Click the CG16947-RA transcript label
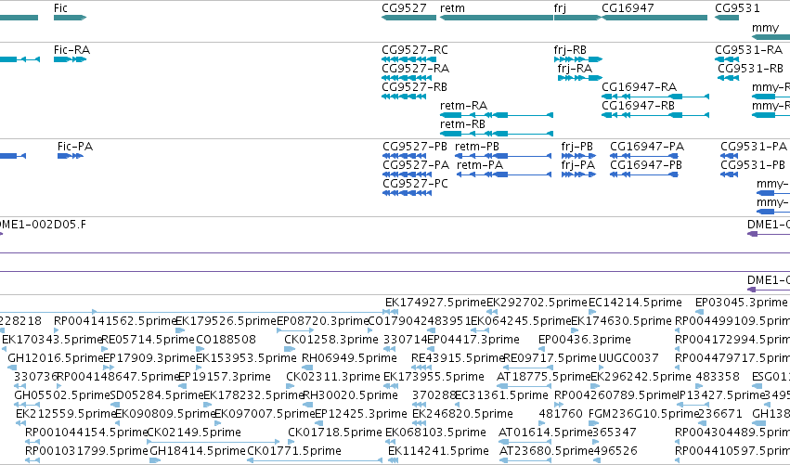790x465 pixels. (x=639, y=87)
